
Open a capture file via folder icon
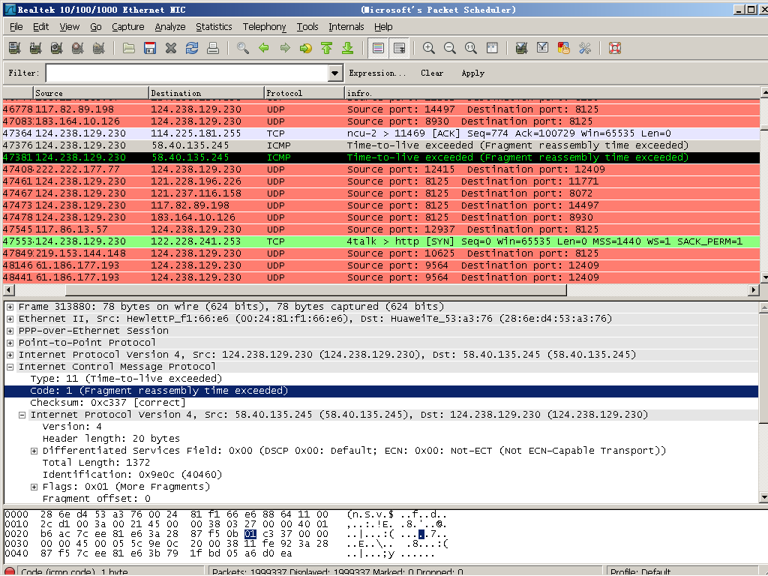(129, 48)
